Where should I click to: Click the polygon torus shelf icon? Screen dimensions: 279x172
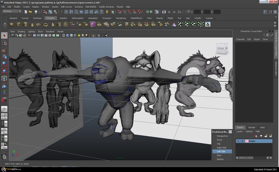pos(46,25)
